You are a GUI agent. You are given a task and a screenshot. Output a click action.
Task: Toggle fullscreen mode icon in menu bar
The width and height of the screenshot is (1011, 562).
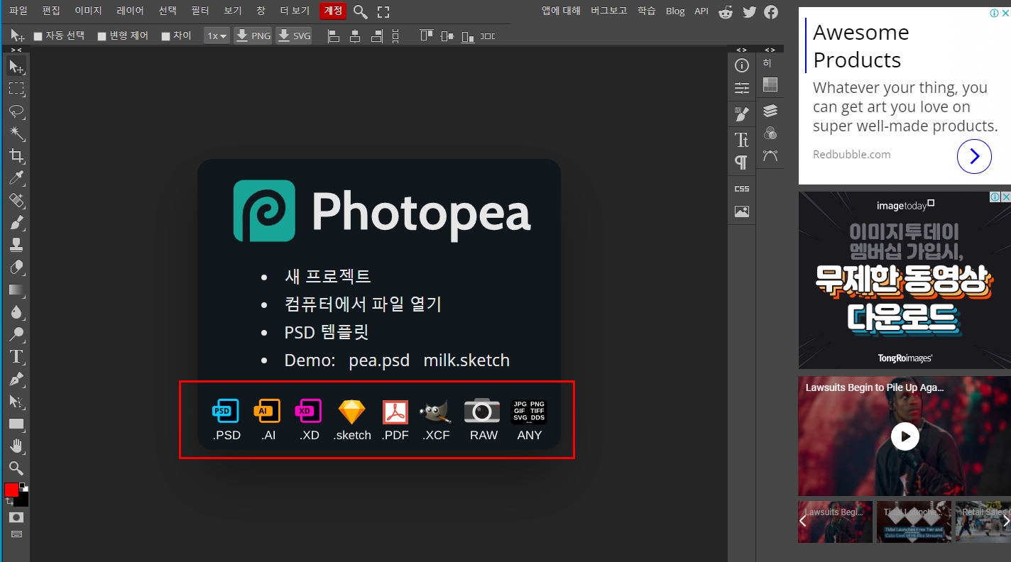383,11
